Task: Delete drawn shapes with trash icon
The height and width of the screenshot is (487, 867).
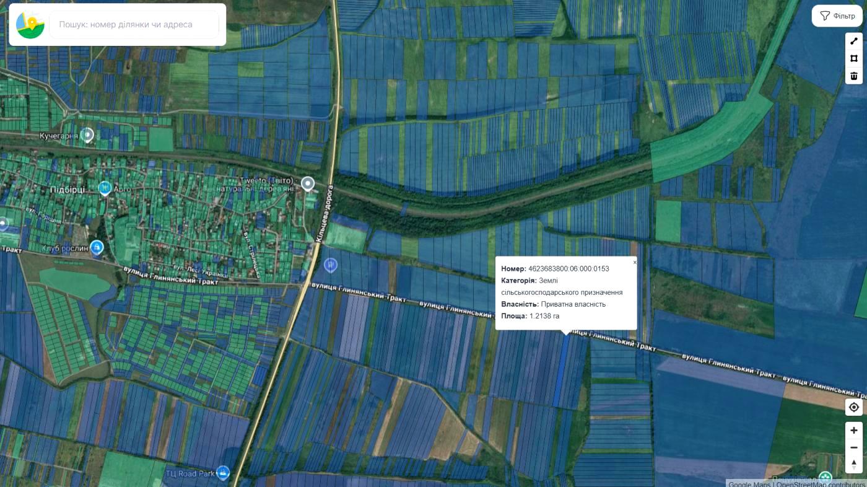Action: coord(854,76)
